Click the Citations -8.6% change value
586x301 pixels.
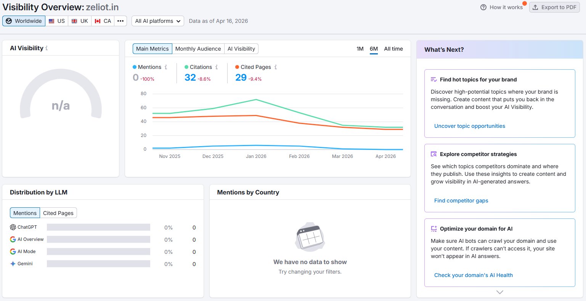pyautogui.click(x=204, y=79)
